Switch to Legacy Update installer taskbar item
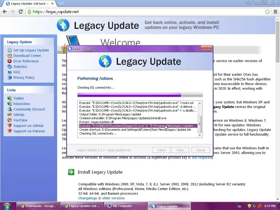This screenshot has width=280, height=210. [x=169, y=206]
